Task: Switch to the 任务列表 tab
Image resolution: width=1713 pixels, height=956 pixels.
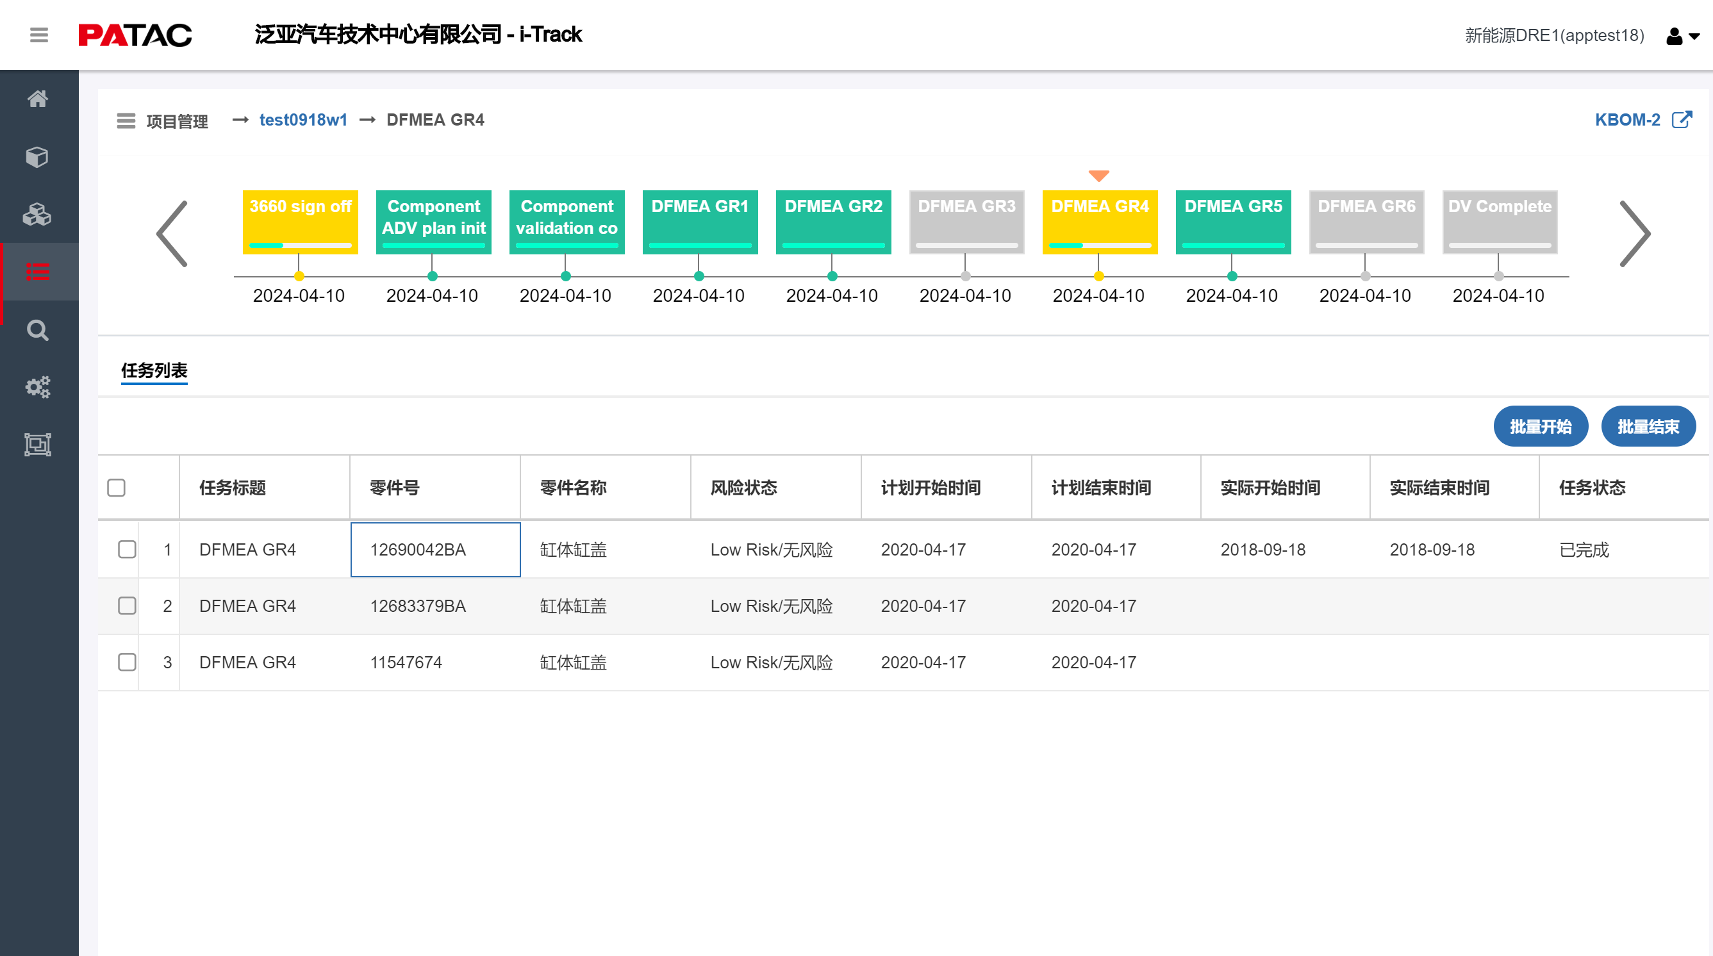Action: (154, 370)
